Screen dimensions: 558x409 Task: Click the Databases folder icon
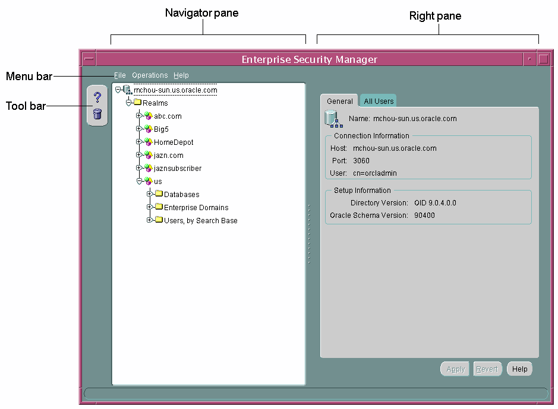coord(159,194)
